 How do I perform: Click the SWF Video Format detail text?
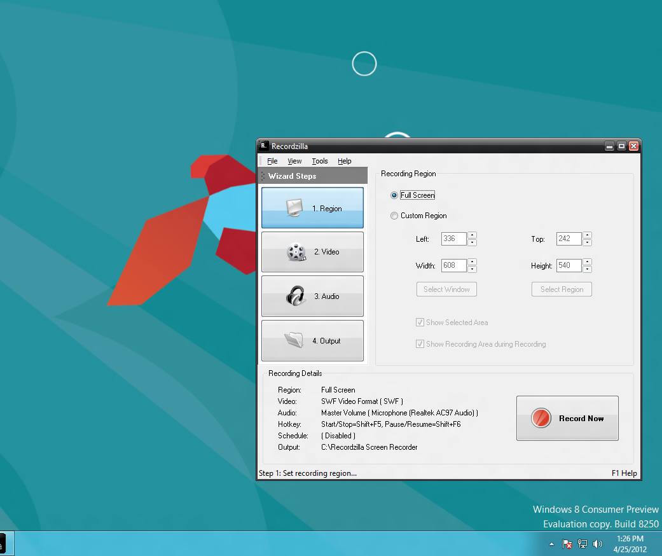362,401
